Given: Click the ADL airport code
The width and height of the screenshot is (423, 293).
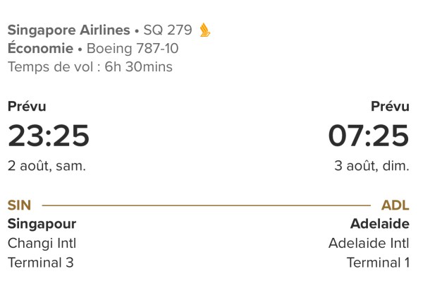Looking at the screenshot, I should pos(395,205).
